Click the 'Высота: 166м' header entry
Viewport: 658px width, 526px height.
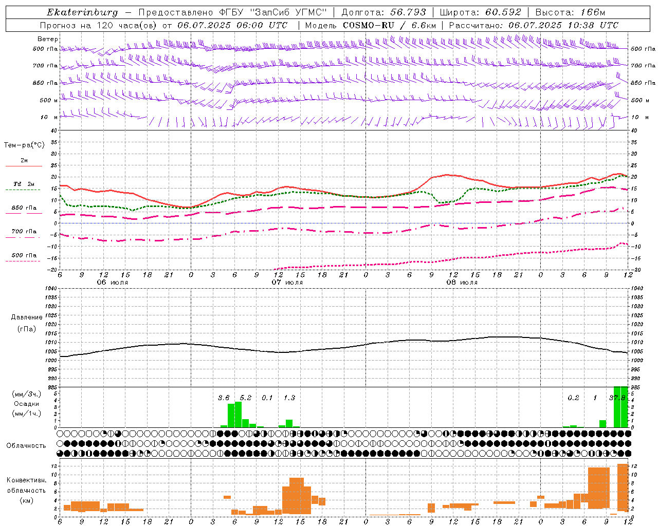(x=570, y=12)
